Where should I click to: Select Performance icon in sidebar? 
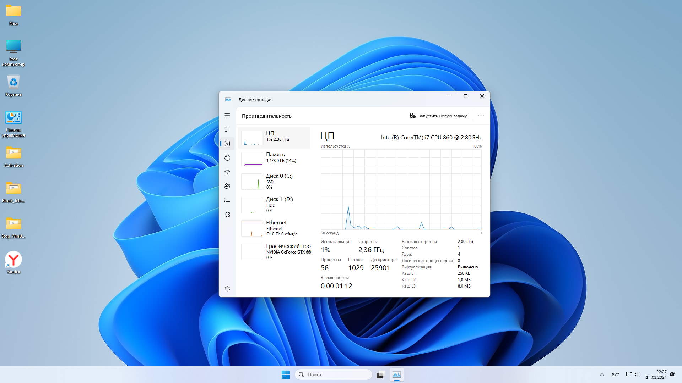click(x=227, y=144)
